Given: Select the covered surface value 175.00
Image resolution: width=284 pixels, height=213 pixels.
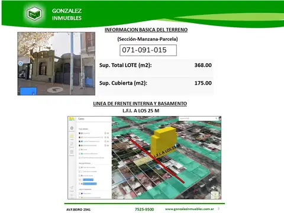Looking at the screenshot, I should [x=203, y=83].
